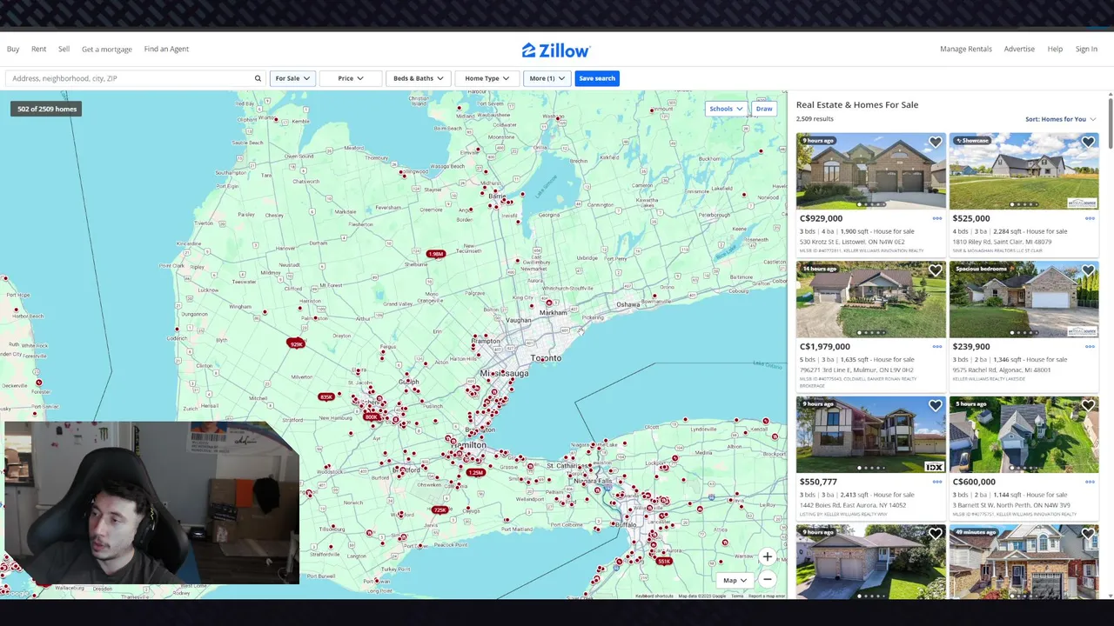The image size is (1114, 626).
Task: Open Find an Agent menu
Action: pyautogui.click(x=166, y=49)
